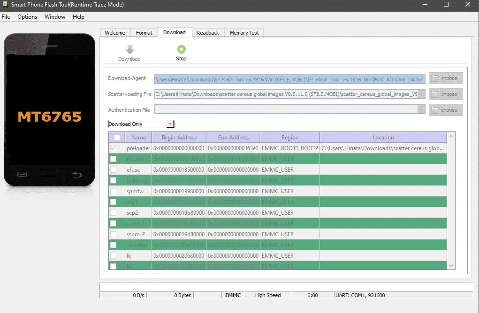Image resolution: width=479 pixels, height=313 pixels.
Task: Toggle the spmfw partition checkbox
Action: (x=114, y=191)
